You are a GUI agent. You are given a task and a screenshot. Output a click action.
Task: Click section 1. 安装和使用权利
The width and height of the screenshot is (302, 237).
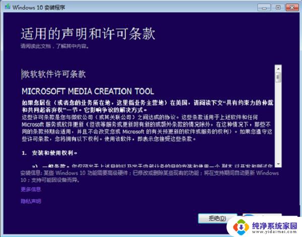tap(49, 153)
